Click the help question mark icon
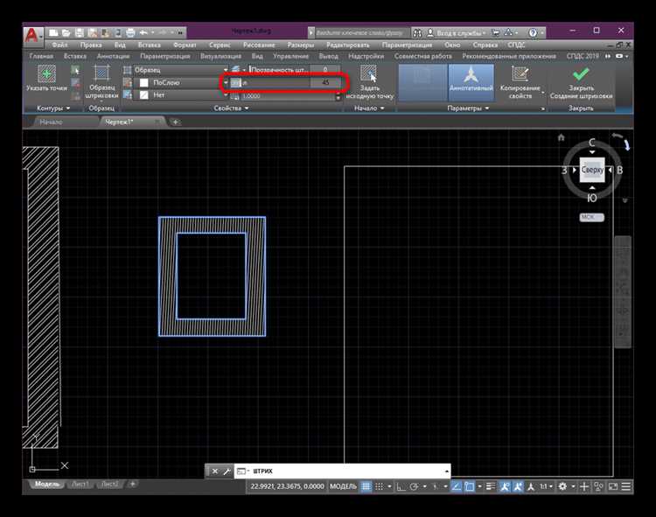This screenshot has width=656, height=517. pos(533,32)
